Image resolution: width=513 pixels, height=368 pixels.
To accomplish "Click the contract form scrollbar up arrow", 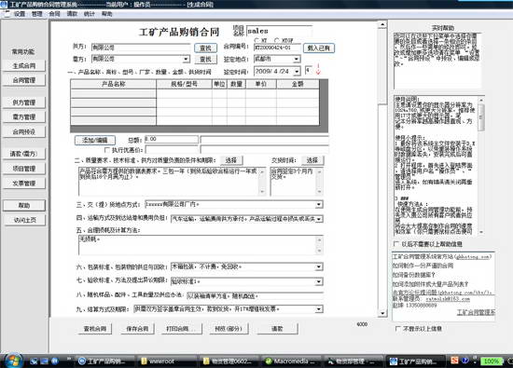I will coord(382,25).
